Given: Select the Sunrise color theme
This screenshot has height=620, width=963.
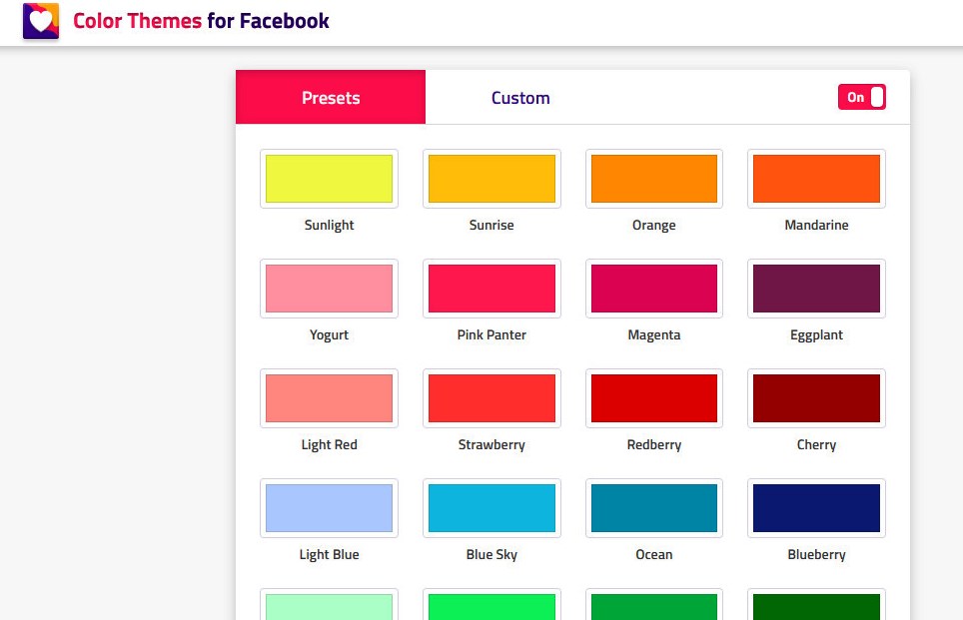Looking at the screenshot, I should [x=491, y=178].
